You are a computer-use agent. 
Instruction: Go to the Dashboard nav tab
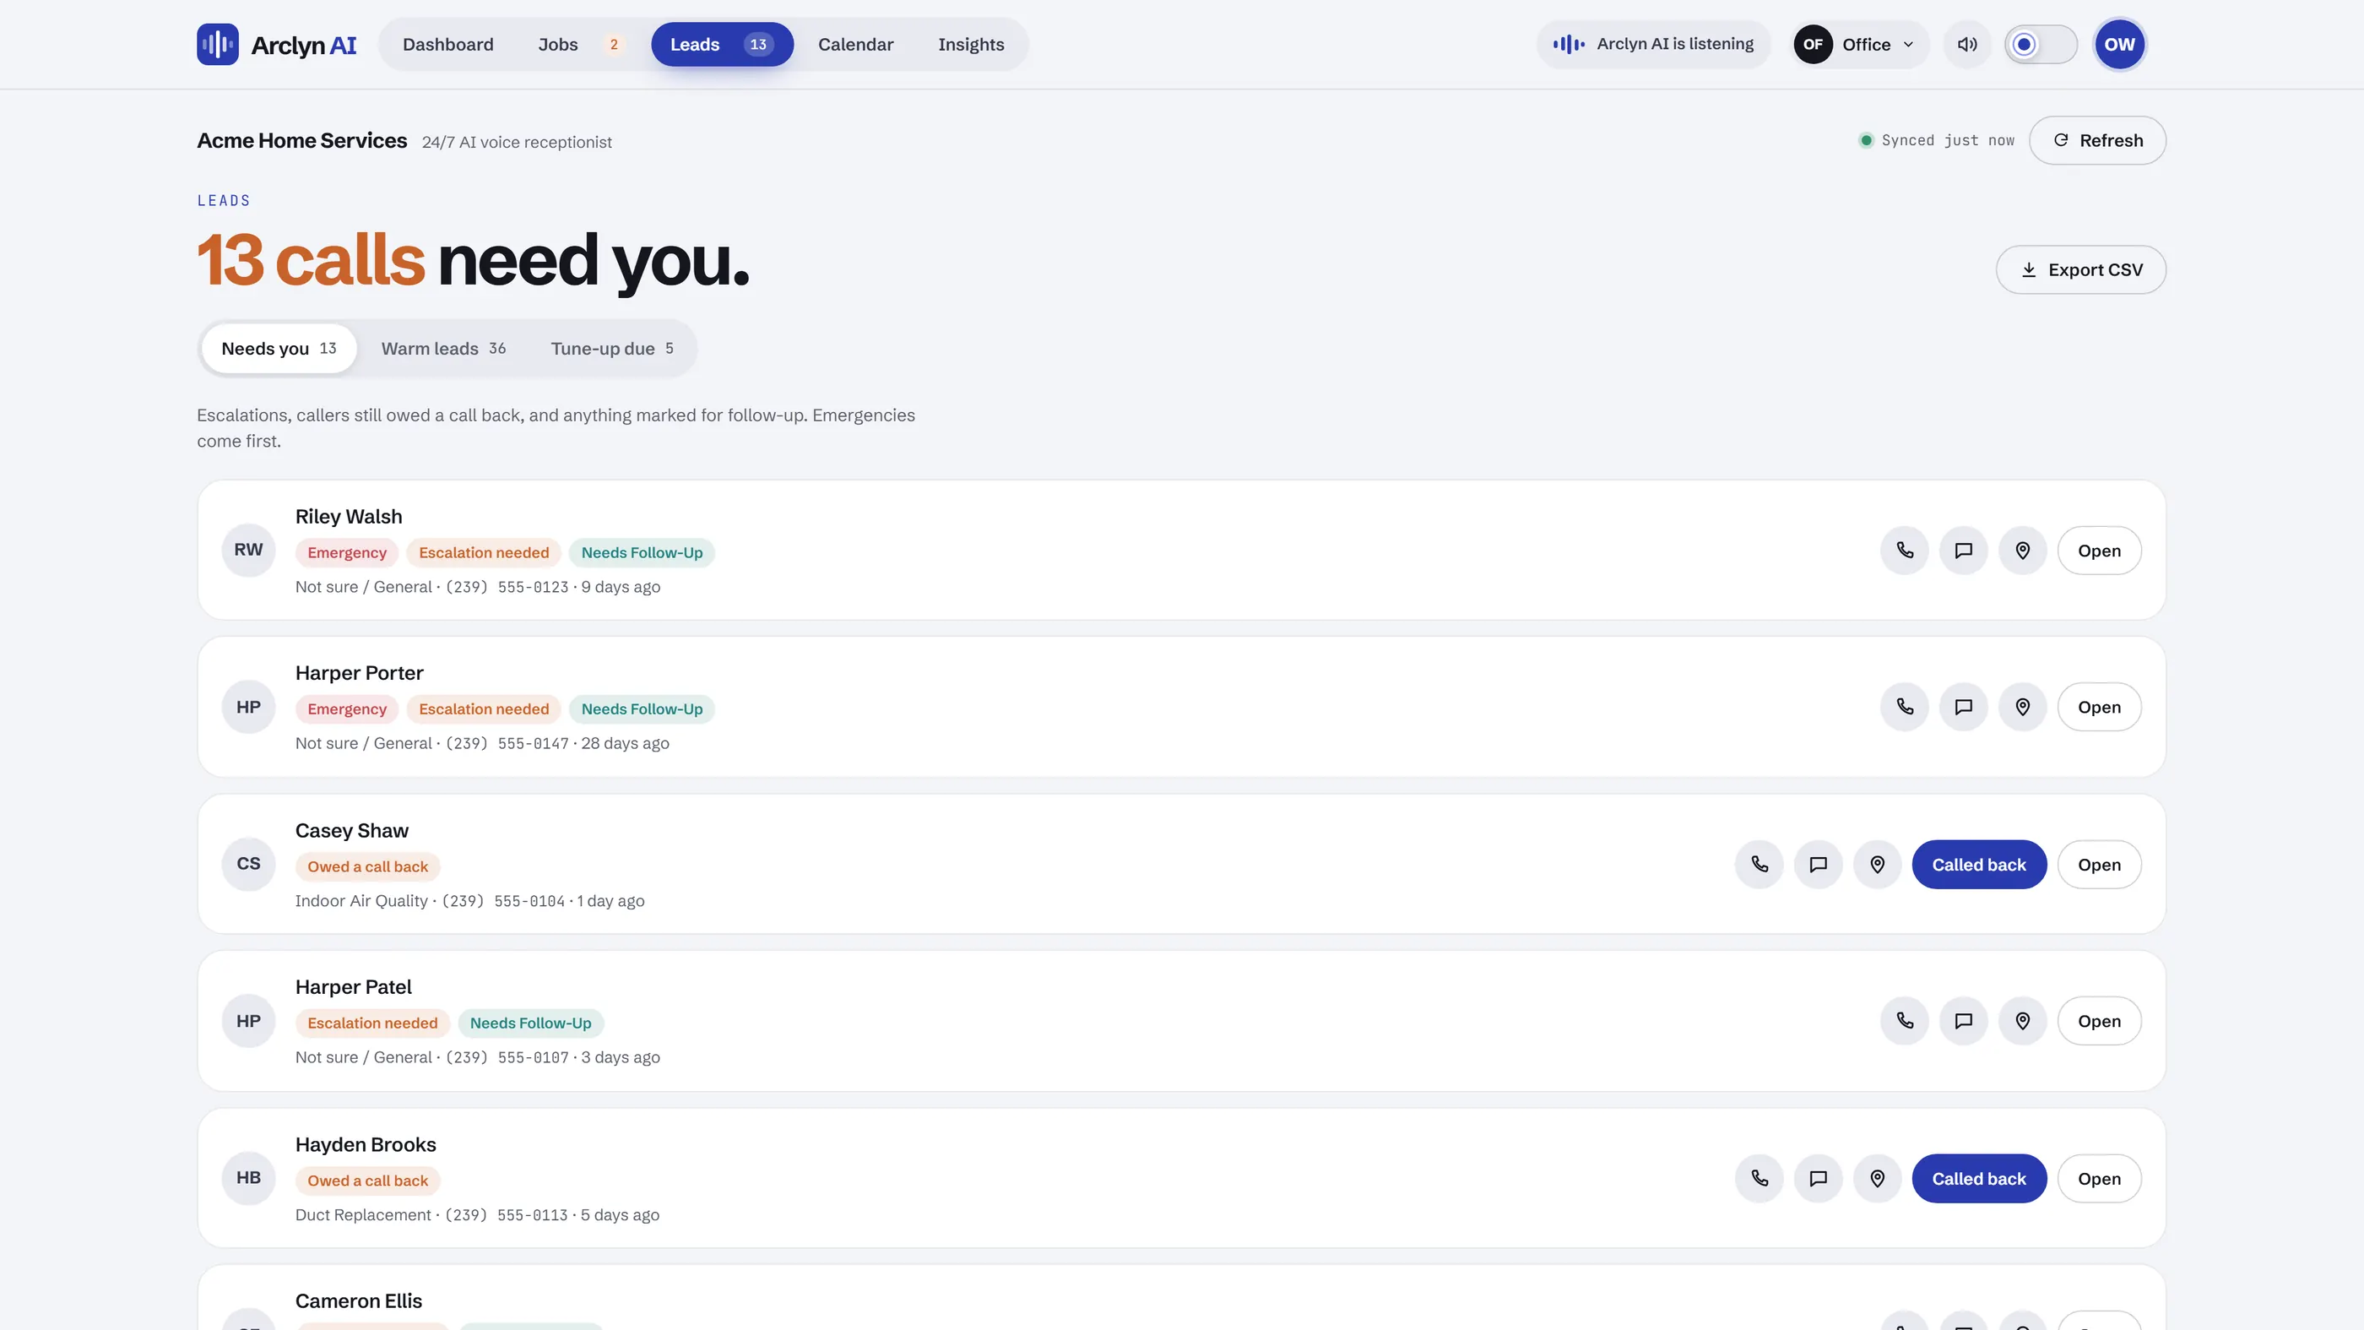pyautogui.click(x=447, y=44)
